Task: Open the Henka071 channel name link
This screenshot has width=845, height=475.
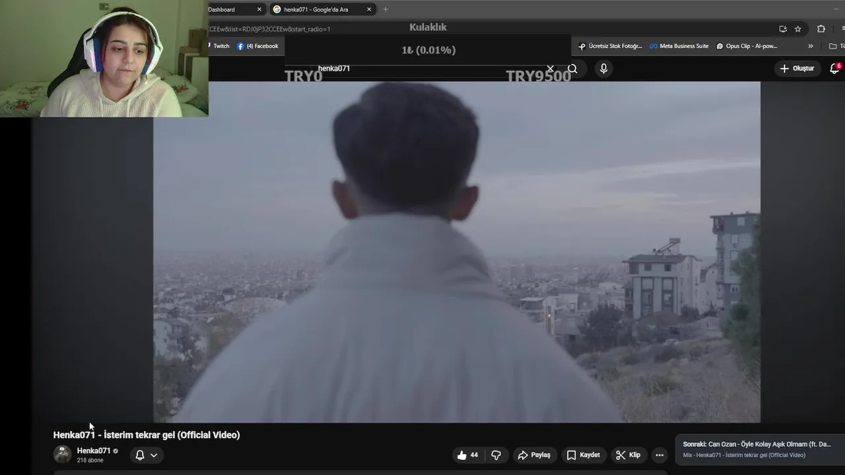Action: (x=94, y=451)
